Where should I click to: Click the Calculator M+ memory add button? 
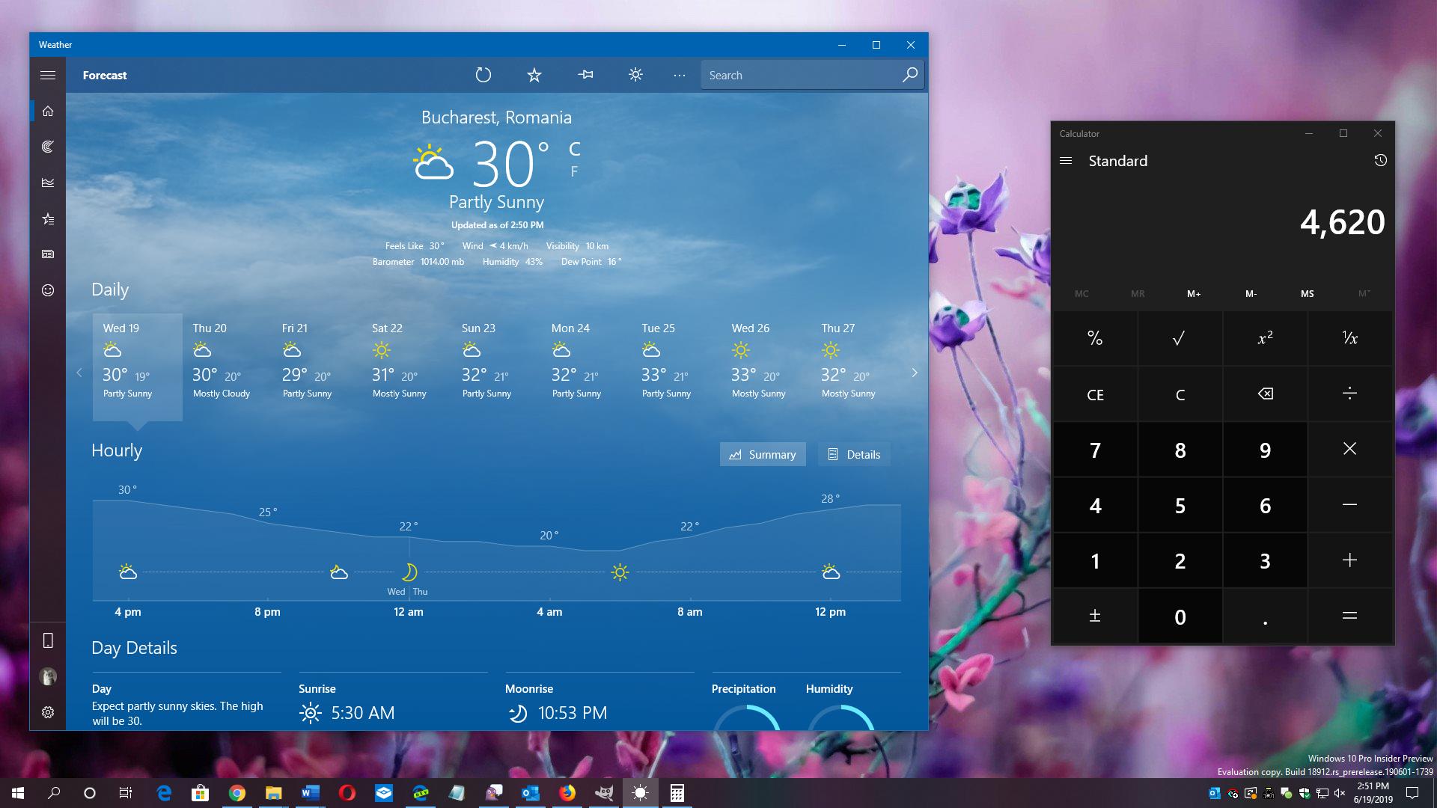1194,294
